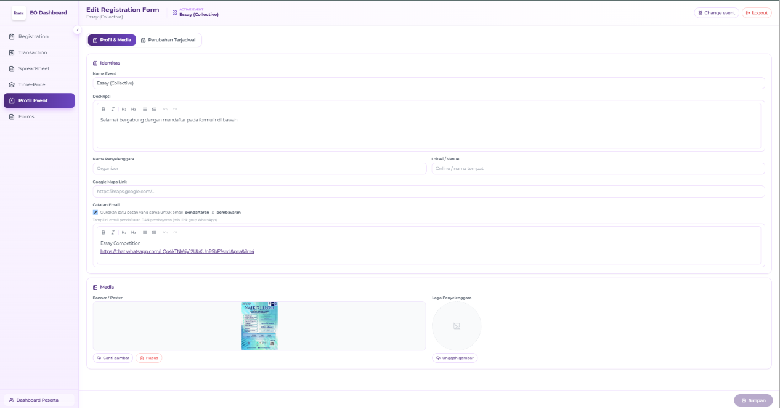
Task: Click the empty logo penyelenggara placeholder
Action: (x=457, y=326)
